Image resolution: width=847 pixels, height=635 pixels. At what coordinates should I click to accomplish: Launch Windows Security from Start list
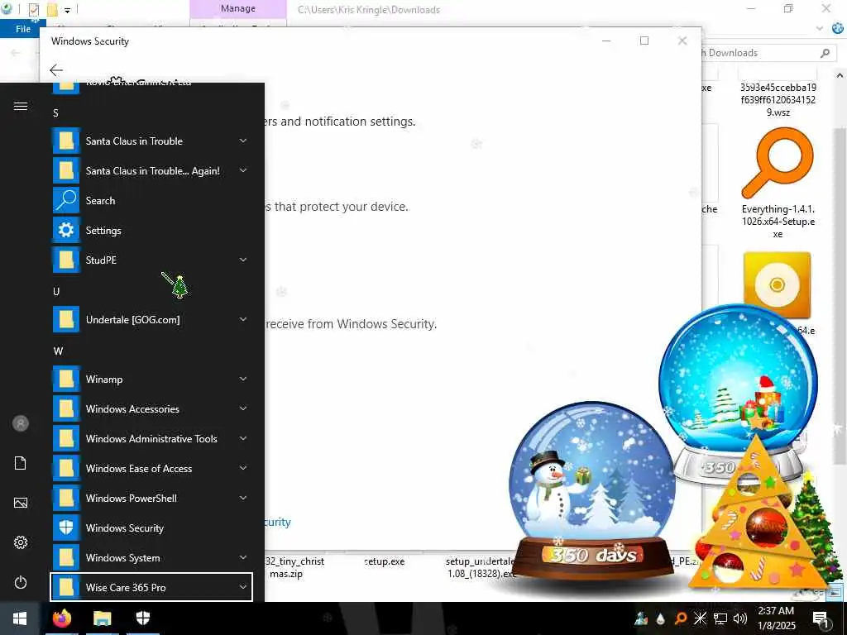point(151,528)
